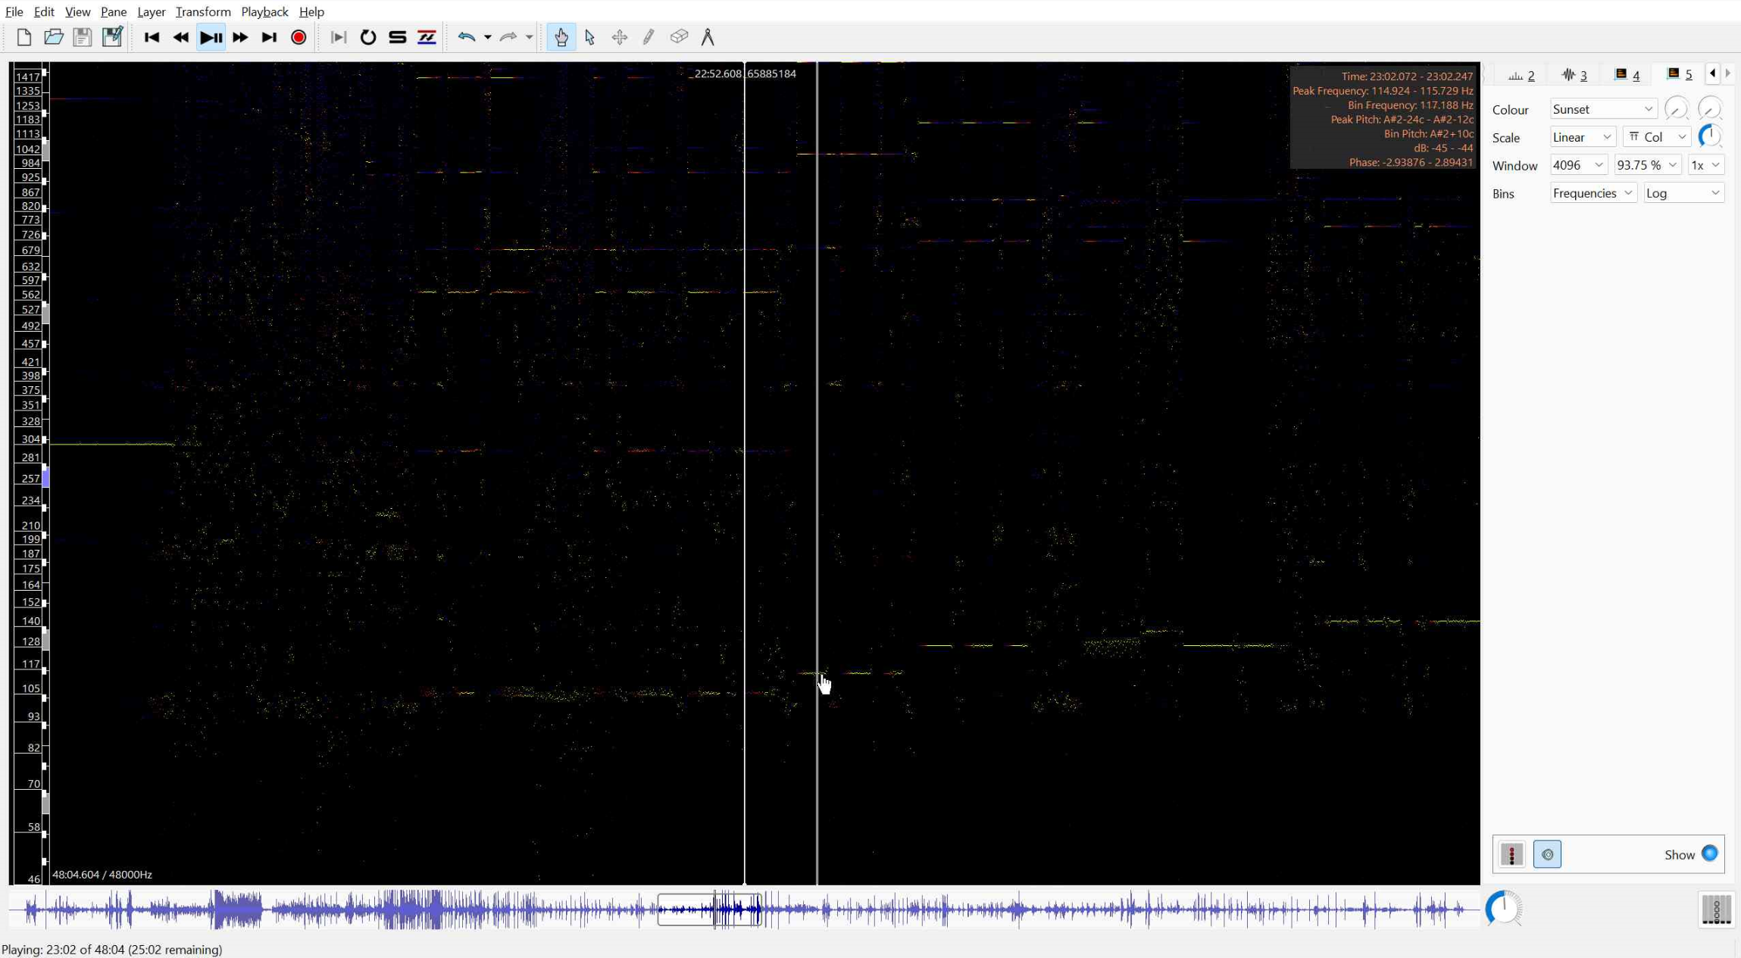The height and width of the screenshot is (958, 1741).
Task: Activate the Draw tool
Action: pos(648,36)
